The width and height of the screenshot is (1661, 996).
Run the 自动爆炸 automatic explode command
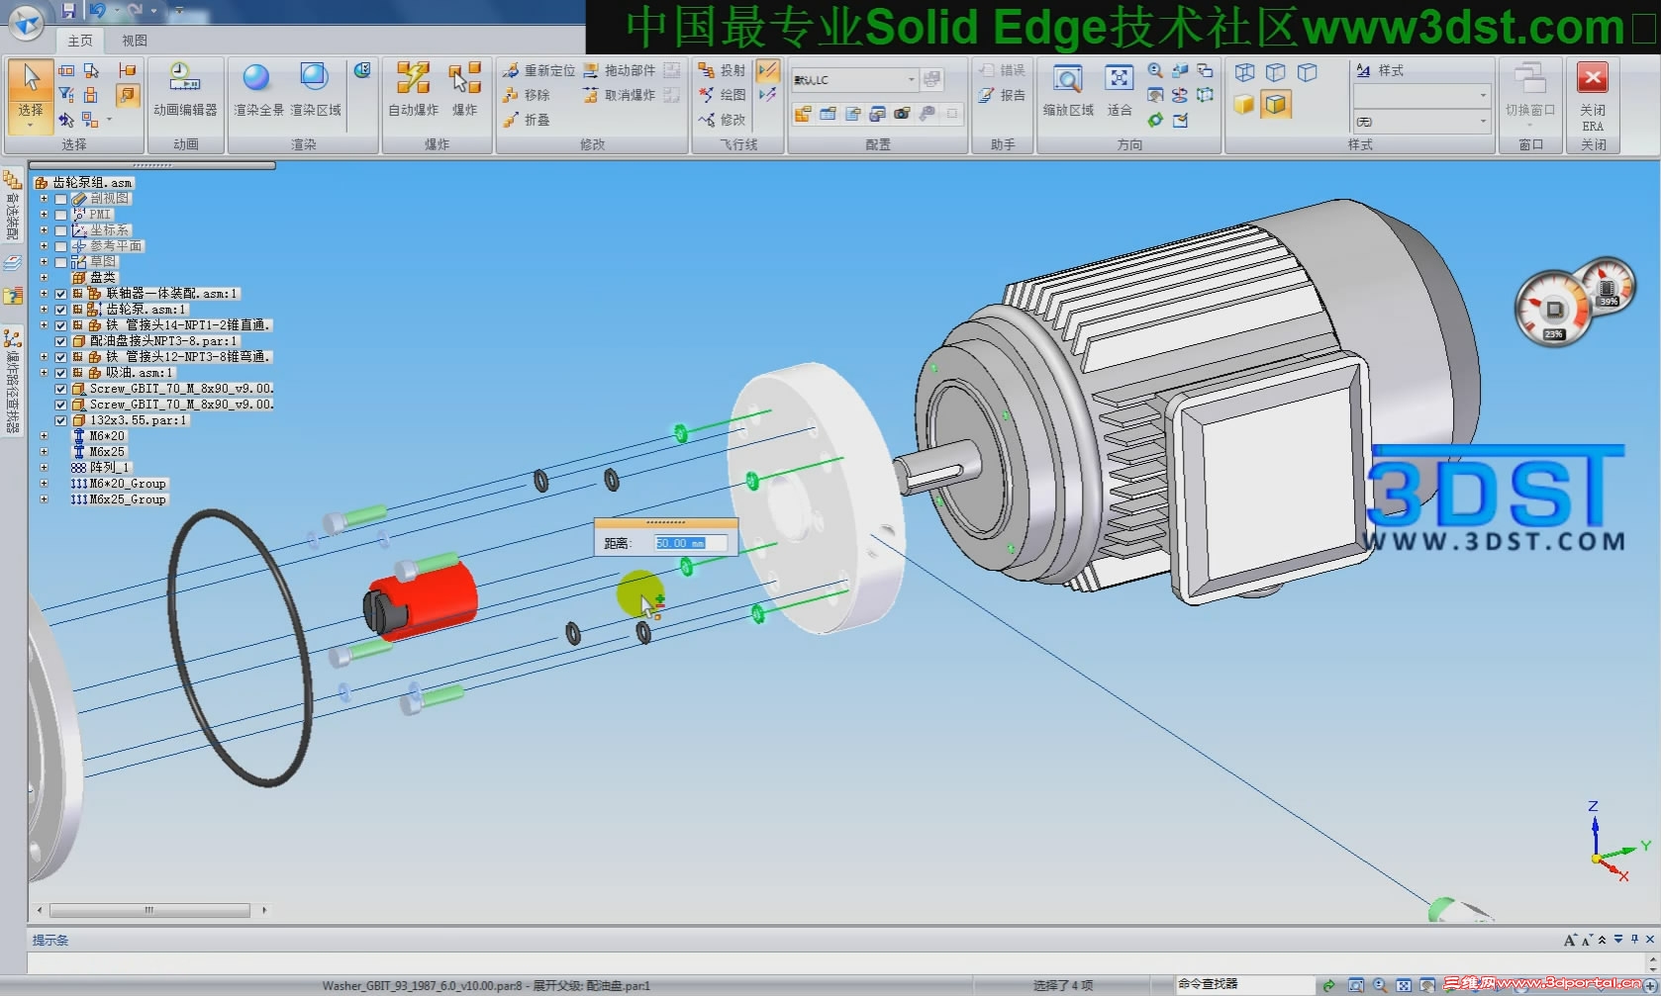413,89
